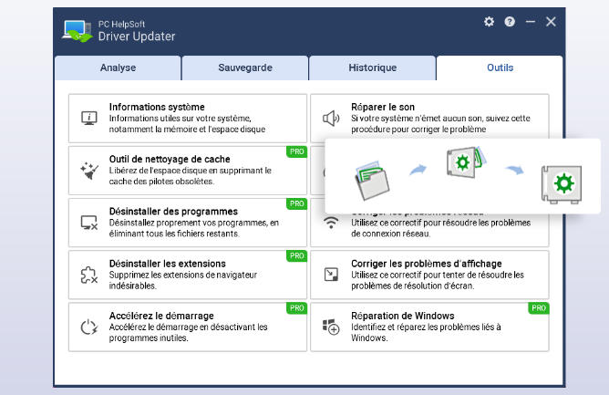Click the folder with files illustration
This screenshot has width=609, height=395.
point(372,181)
